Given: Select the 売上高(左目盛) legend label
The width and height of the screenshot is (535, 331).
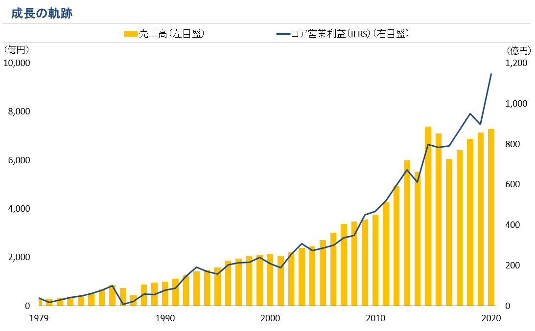Looking at the screenshot, I should [x=172, y=34].
